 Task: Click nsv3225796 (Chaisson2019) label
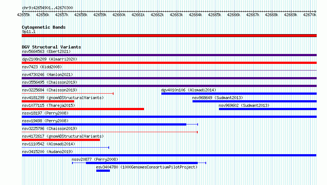[x=50, y=128]
